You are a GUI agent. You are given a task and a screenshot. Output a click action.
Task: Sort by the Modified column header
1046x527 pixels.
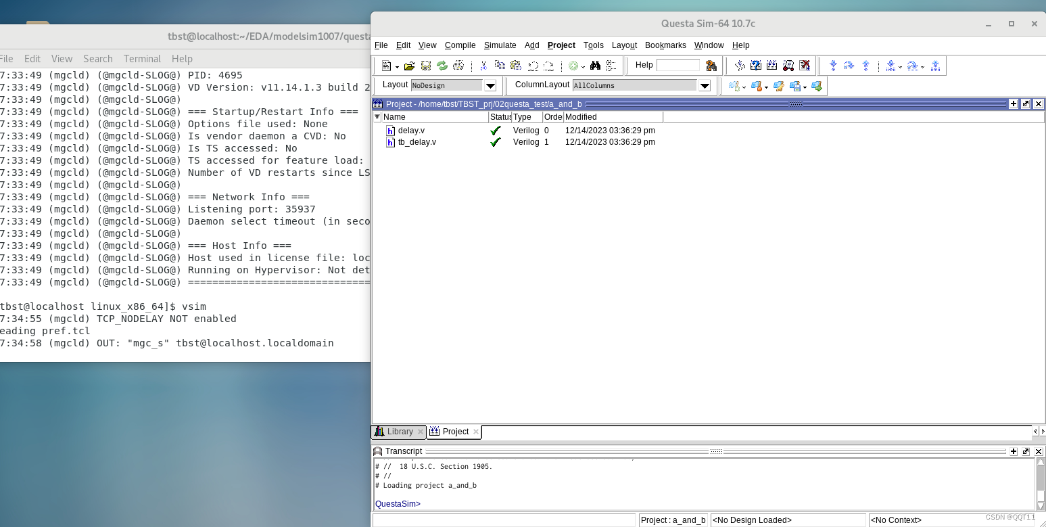pyautogui.click(x=613, y=117)
